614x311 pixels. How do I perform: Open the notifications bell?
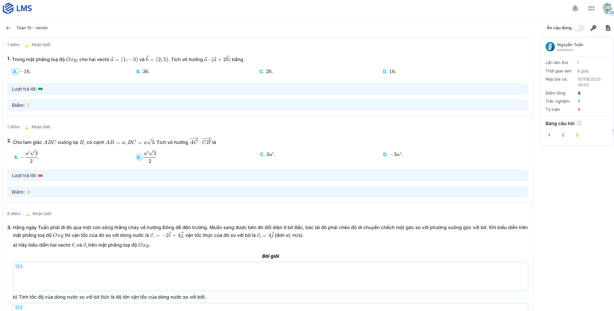pos(575,8)
